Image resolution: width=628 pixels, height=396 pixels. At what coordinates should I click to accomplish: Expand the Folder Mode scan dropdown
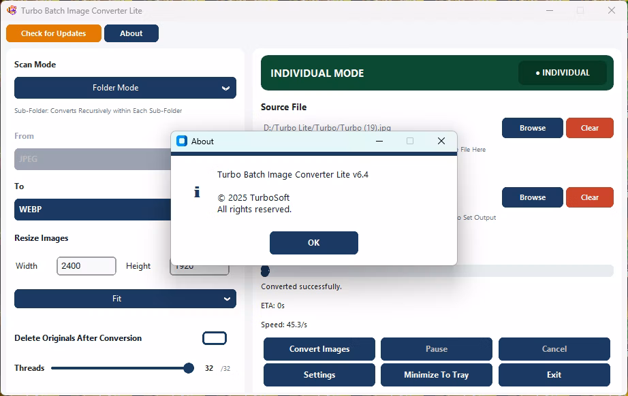click(x=125, y=88)
